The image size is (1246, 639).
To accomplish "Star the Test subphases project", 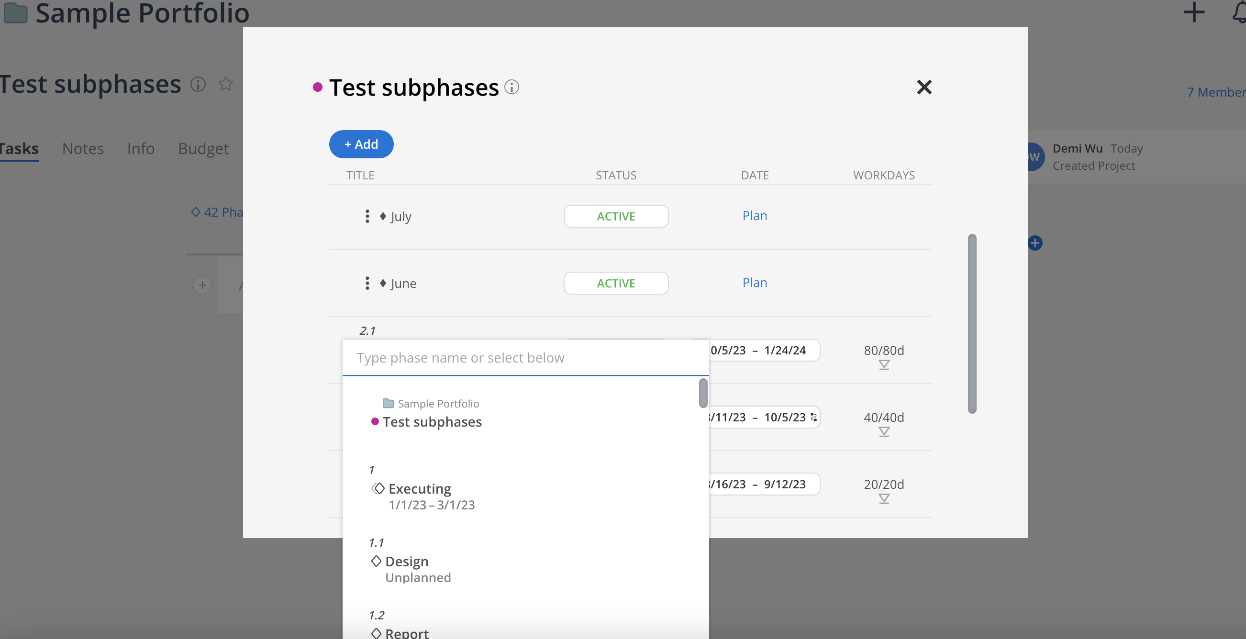I will click(x=225, y=84).
